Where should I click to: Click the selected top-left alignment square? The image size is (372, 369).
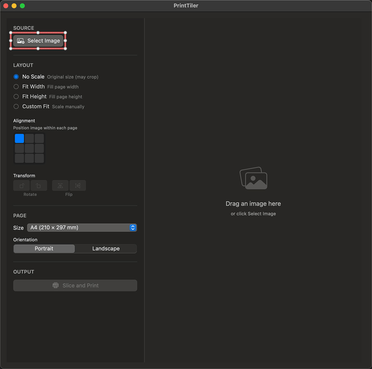point(19,138)
